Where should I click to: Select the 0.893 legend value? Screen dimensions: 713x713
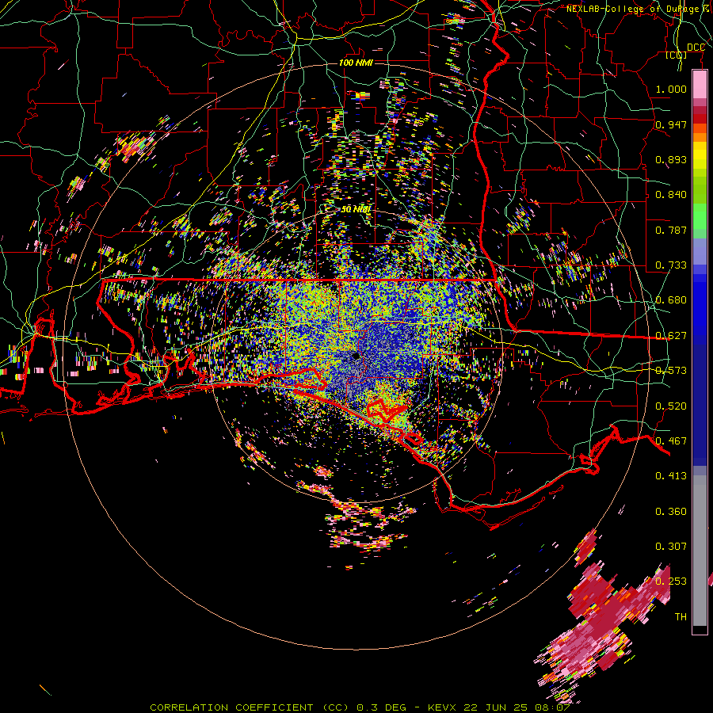(x=671, y=159)
